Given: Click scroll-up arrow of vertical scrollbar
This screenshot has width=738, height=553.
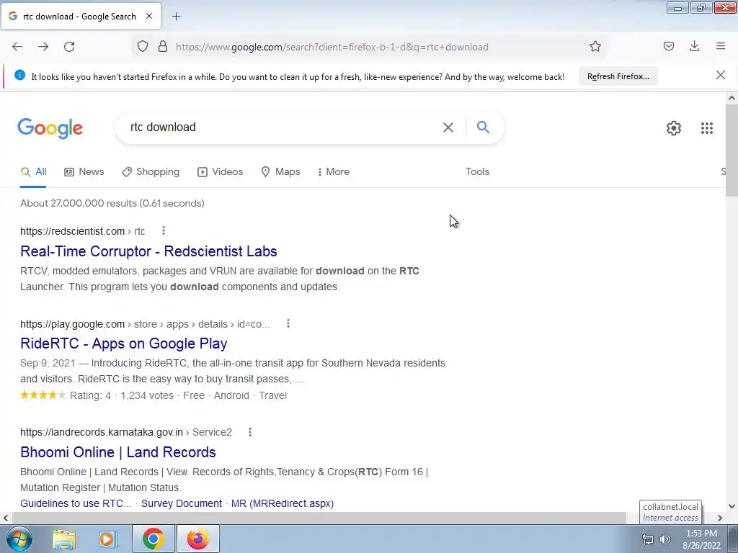Looking at the screenshot, I should [x=732, y=98].
